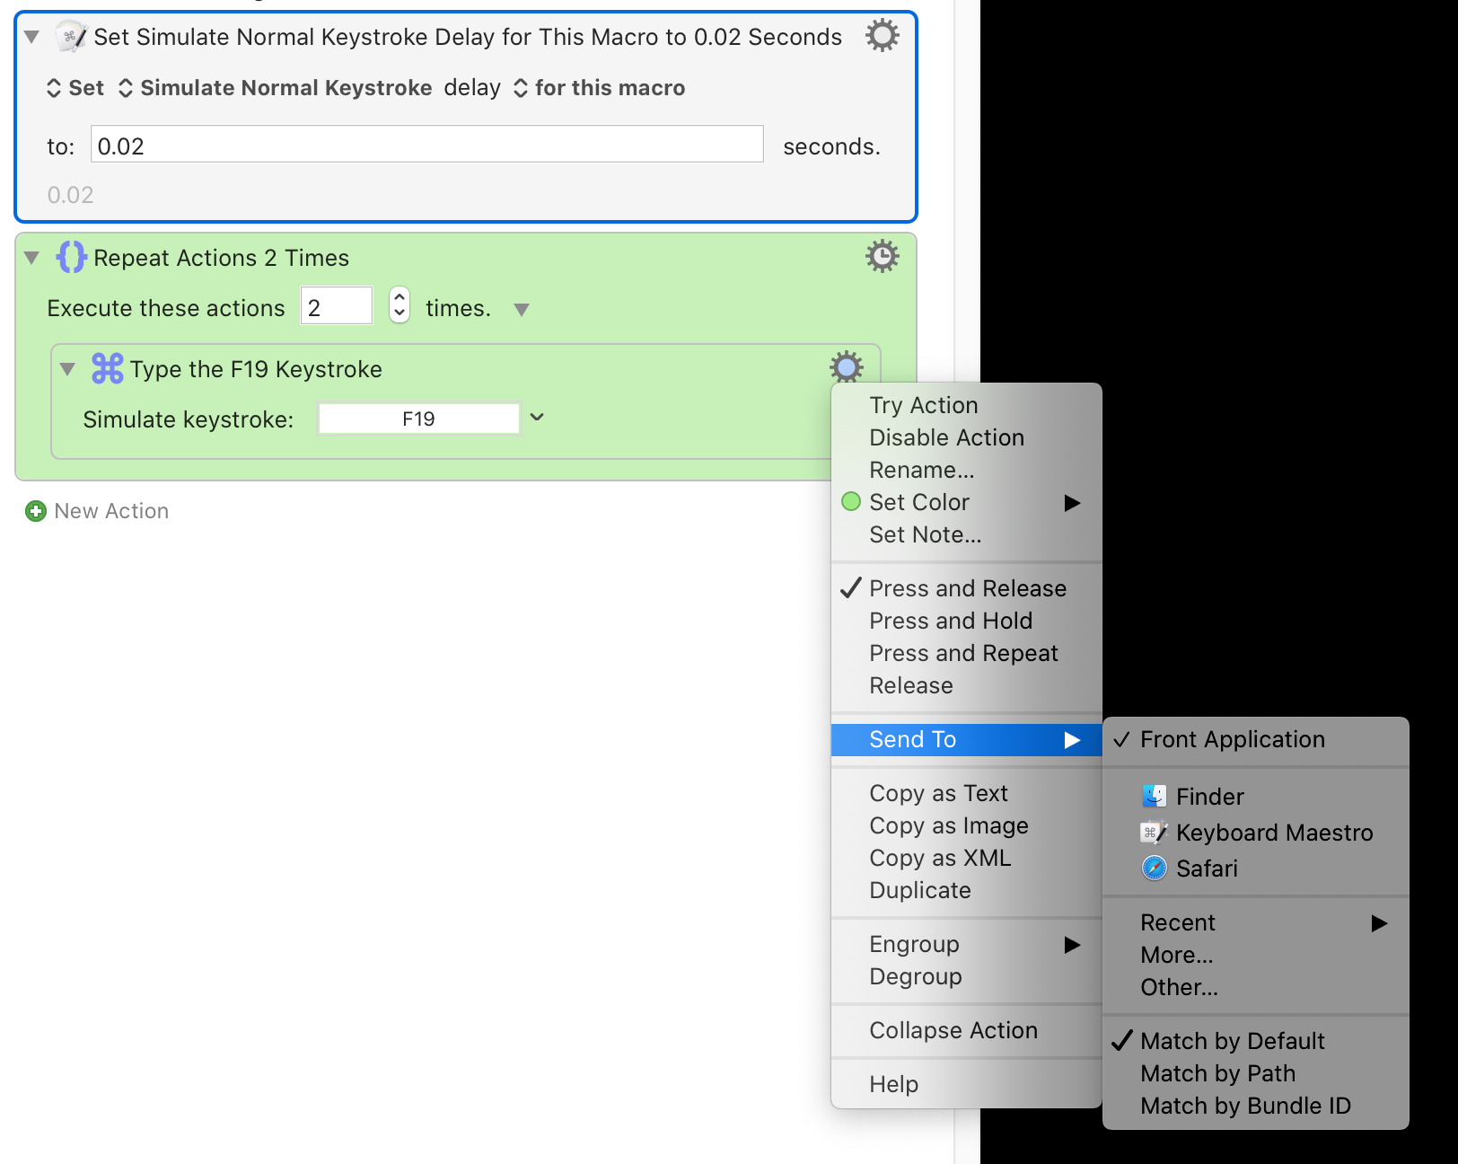Select Match by Bundle ID
The image size is (1458, 1164).
[1255, 1106]
